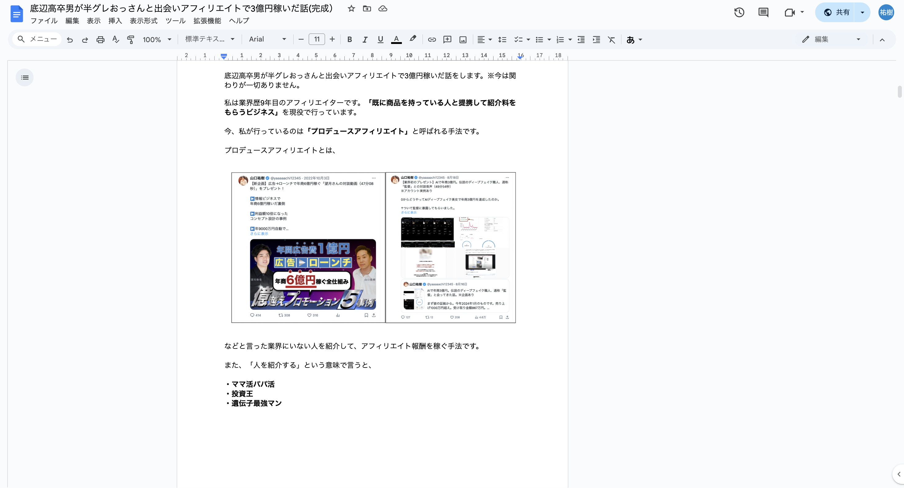Open the comments history icon
The height and width of the screenshot is (488, 904).
pos(763,13)
